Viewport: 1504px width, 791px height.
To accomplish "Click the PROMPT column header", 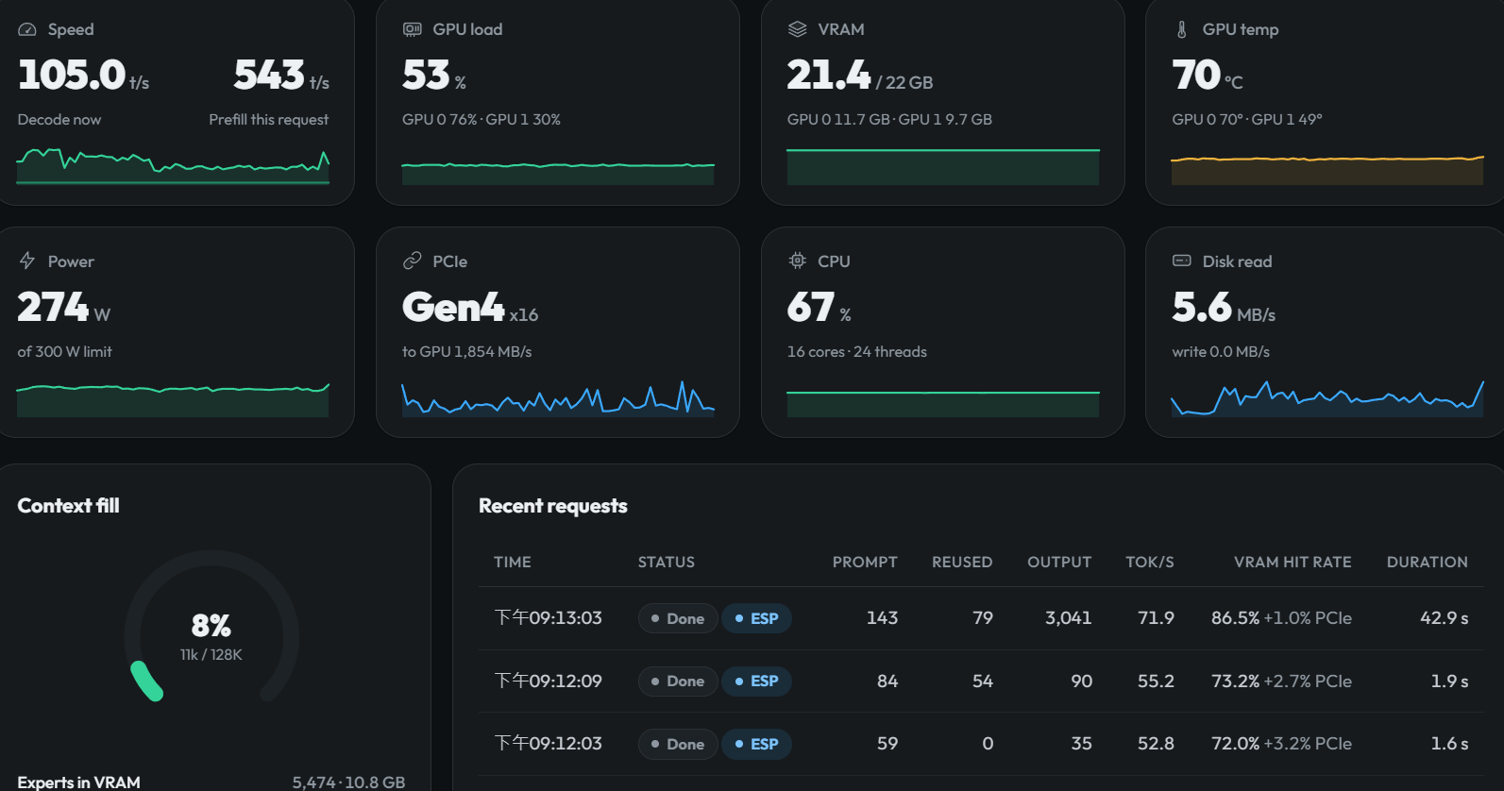I will click(x=865, y=562).
